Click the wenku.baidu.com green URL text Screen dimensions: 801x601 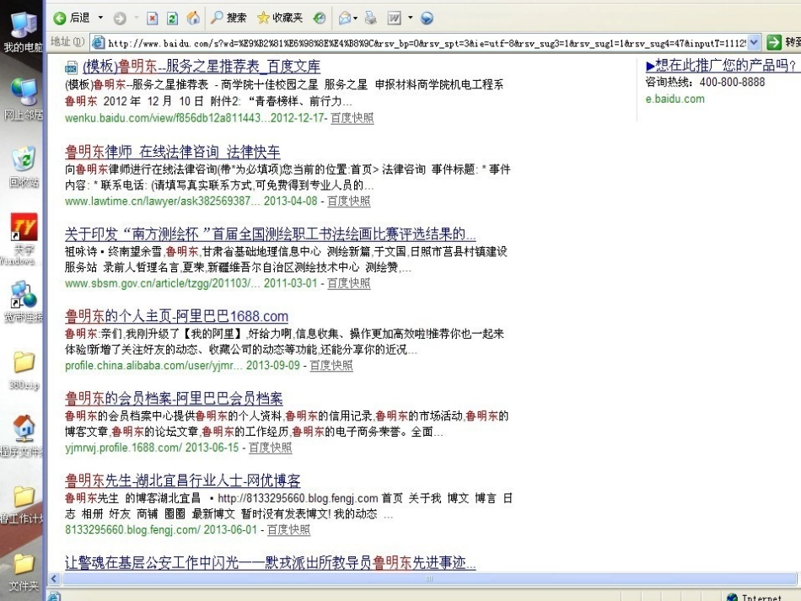click(196, 118)
